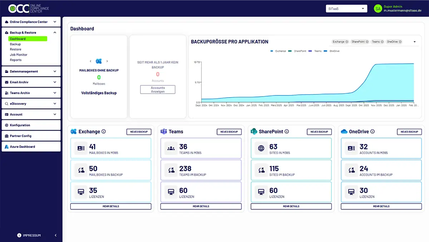Image resolution: width=429 pixels, height=242 pixels.
Task: Open the chart application filter dropdown arrow
Action: click(x=415, y=42)
